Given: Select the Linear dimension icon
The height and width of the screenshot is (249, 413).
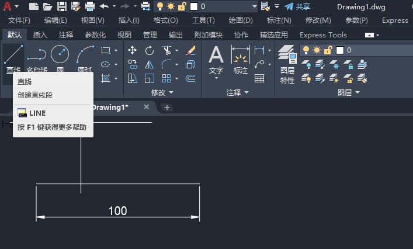Looking at the screenshot, I should [x=259, y=50].
